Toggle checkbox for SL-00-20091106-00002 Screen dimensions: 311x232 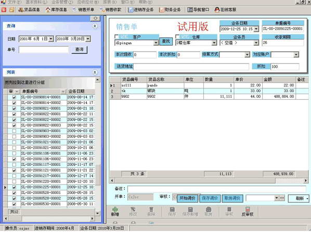[x=14, y=159]
